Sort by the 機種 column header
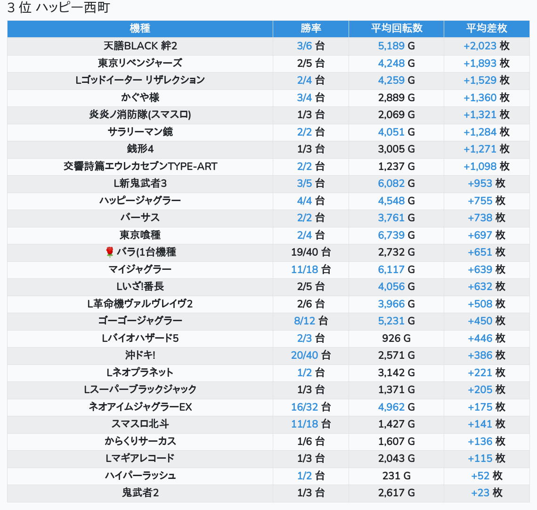The height and width of the screenshot is (510, 537). click(140, 28)
